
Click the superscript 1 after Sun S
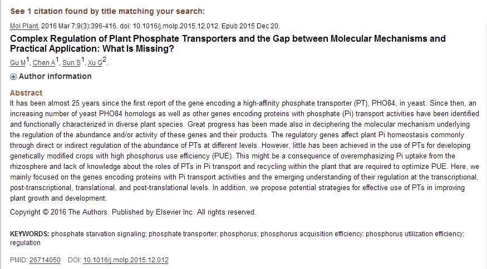click(x=83, y=60)
